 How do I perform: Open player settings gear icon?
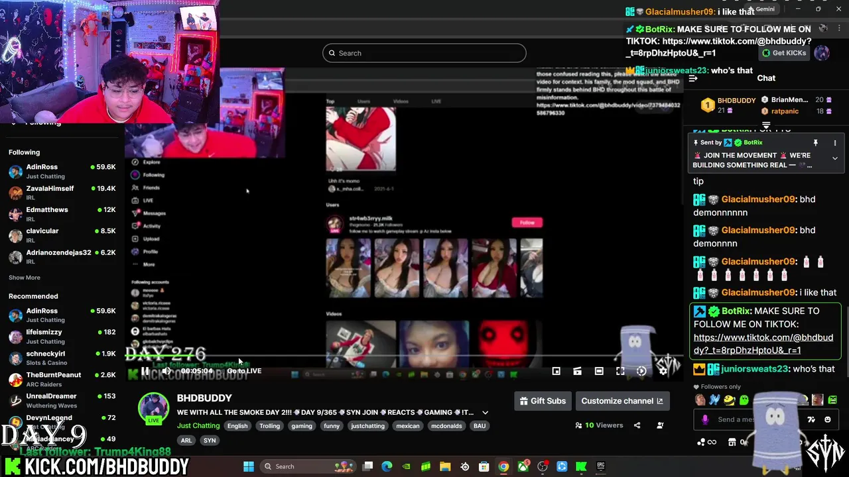(x=663, y=371)
